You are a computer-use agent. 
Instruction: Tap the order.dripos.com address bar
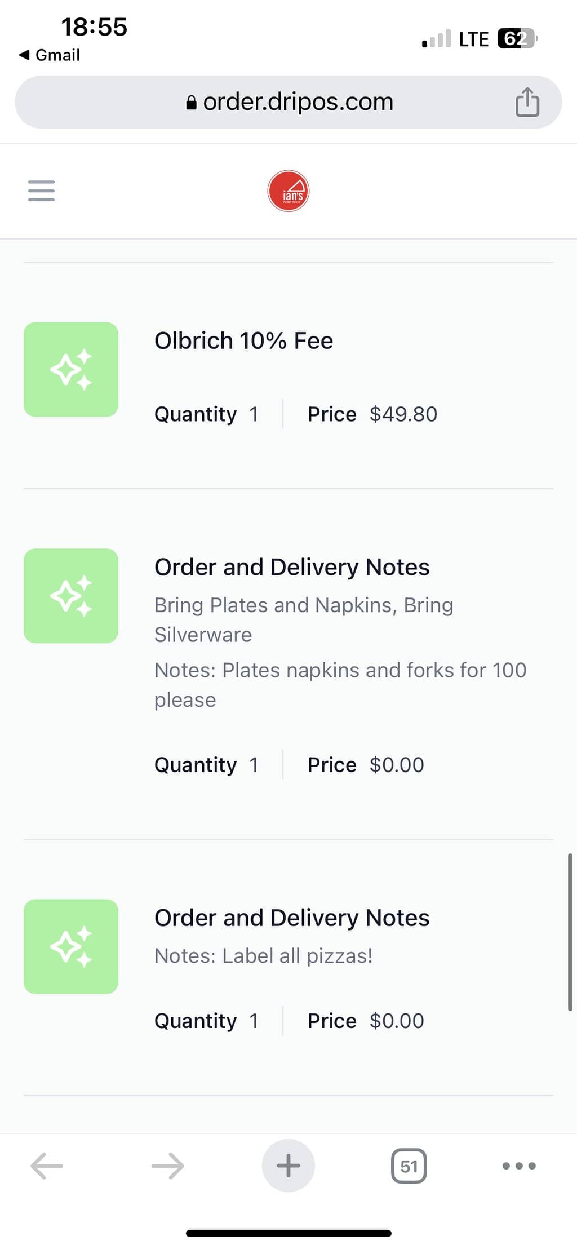[x=298, y=102]
